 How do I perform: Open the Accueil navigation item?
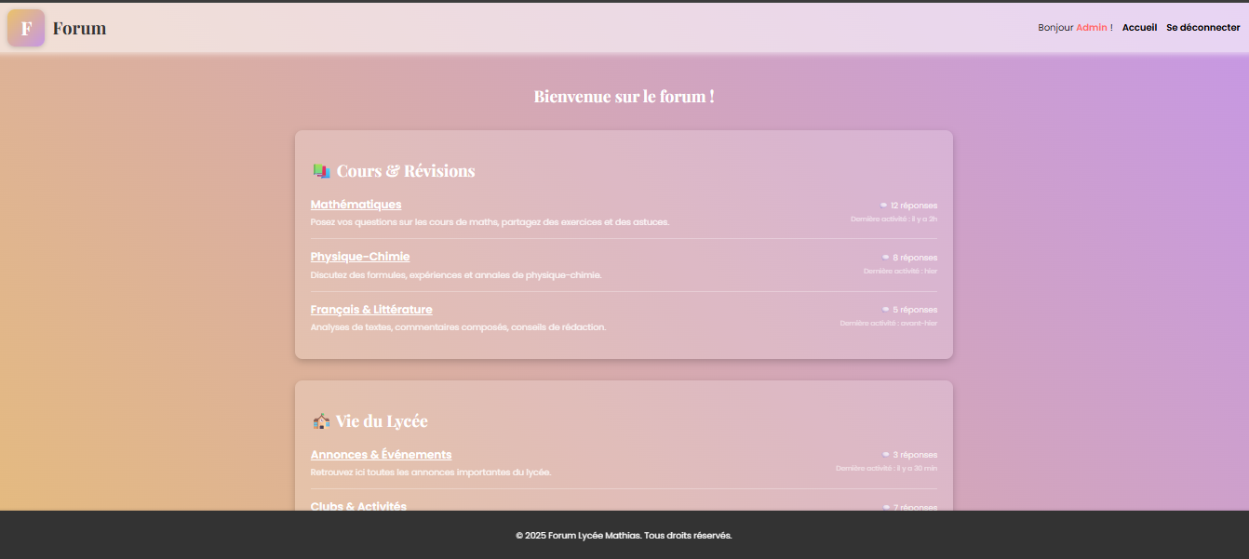click(1139, 27)
